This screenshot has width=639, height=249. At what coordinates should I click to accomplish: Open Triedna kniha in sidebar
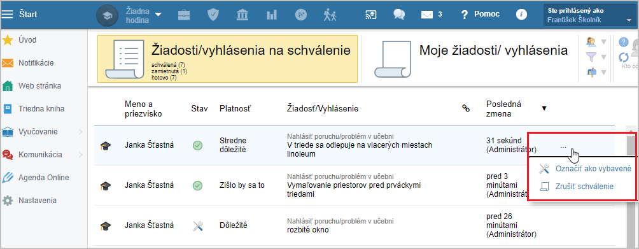point(41,109)
